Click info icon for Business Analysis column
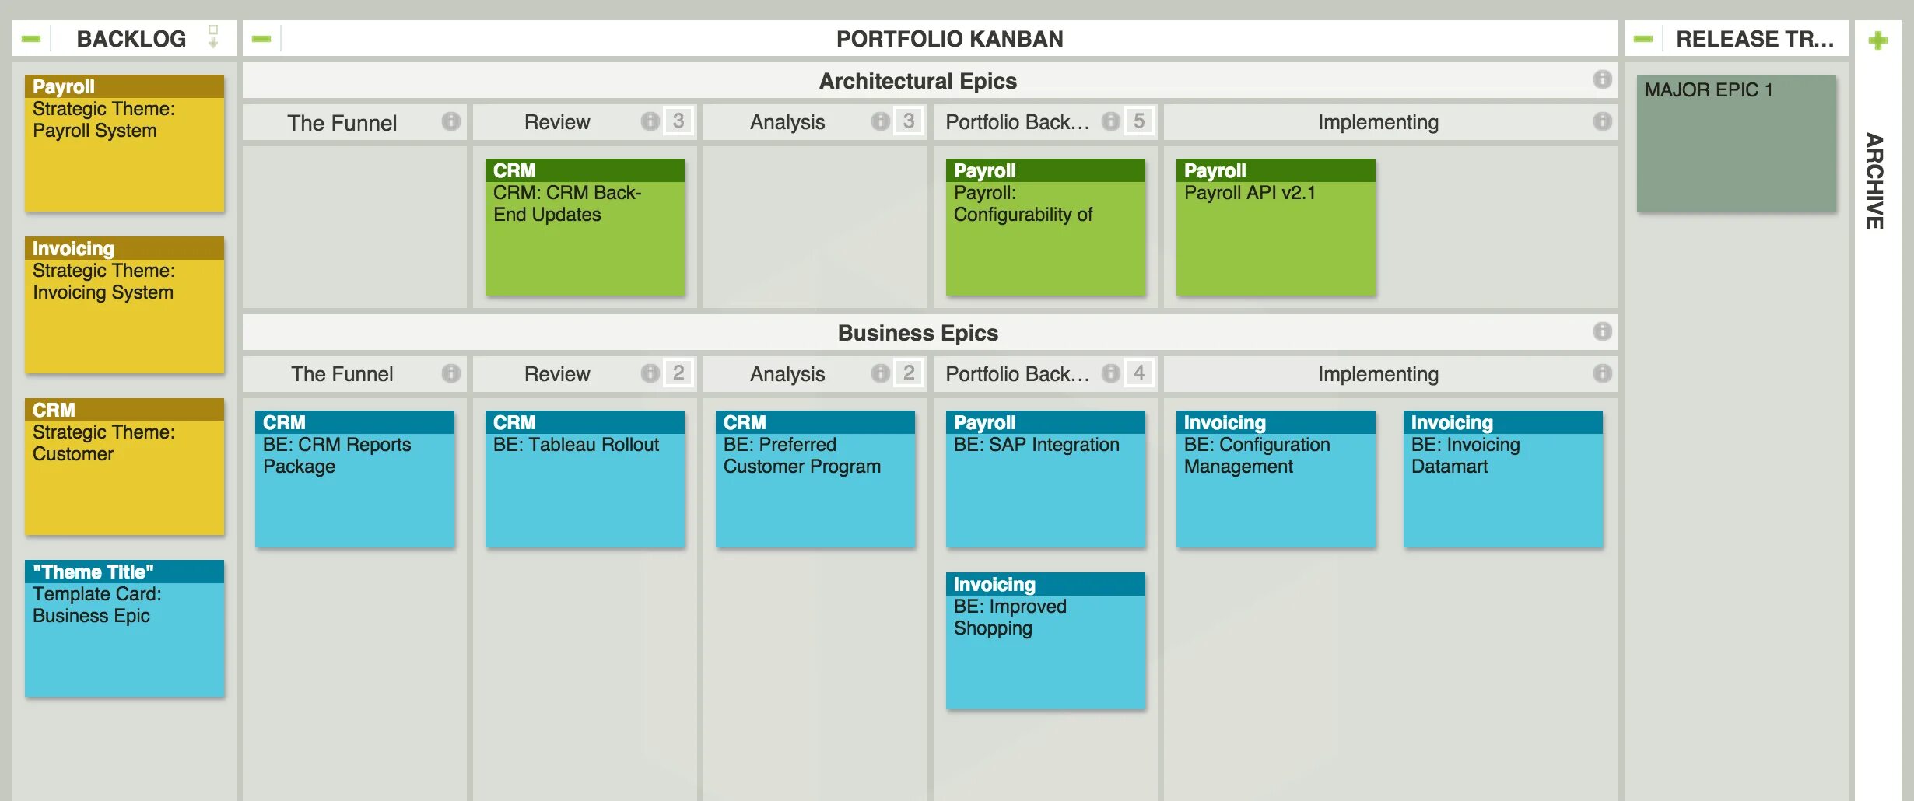Image resolution: width=1914 pixels, height=801 pixels. click(x=880, y=373)
